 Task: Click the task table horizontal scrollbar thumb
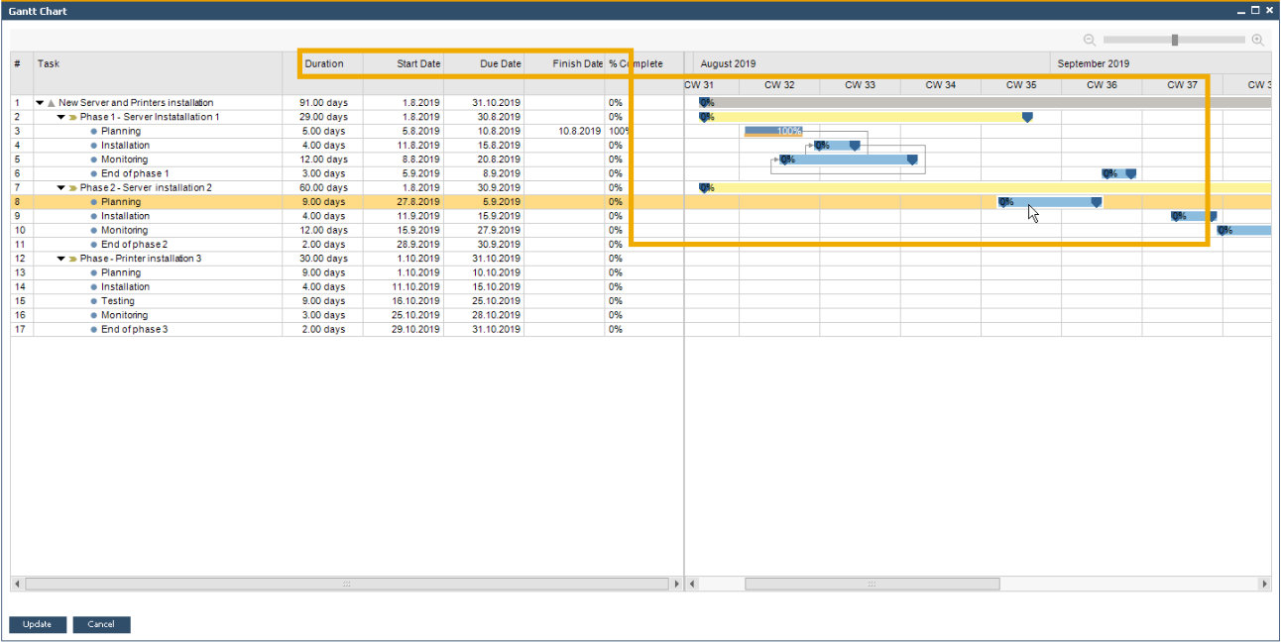pyautogui.click(x=346, y=585)
